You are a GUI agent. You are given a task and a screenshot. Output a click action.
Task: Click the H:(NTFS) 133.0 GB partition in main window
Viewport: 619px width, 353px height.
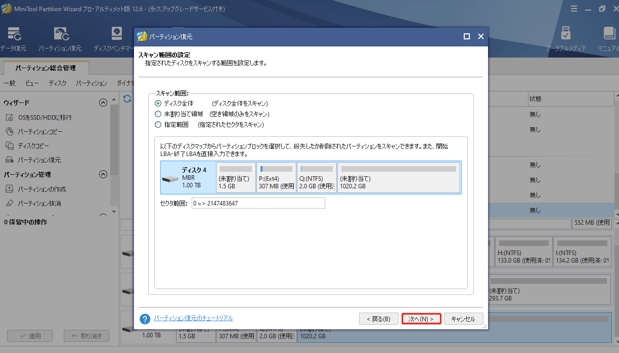(x=523, y=251)
